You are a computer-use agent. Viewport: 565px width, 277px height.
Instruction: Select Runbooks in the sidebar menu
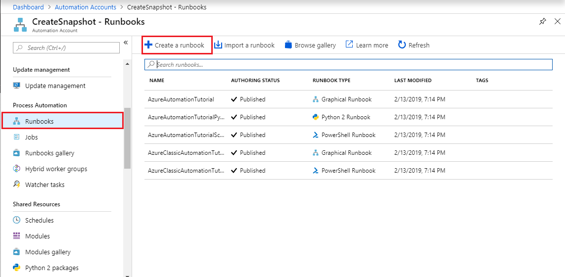point(63,121)
